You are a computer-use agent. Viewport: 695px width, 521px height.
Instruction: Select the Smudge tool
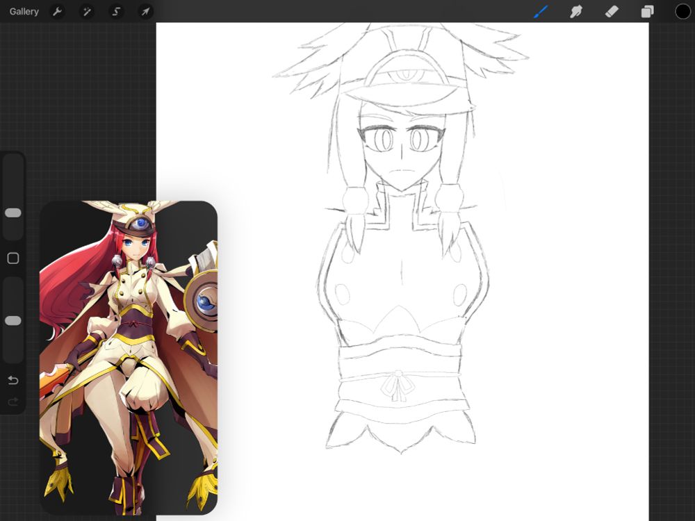tap(575, 12)
